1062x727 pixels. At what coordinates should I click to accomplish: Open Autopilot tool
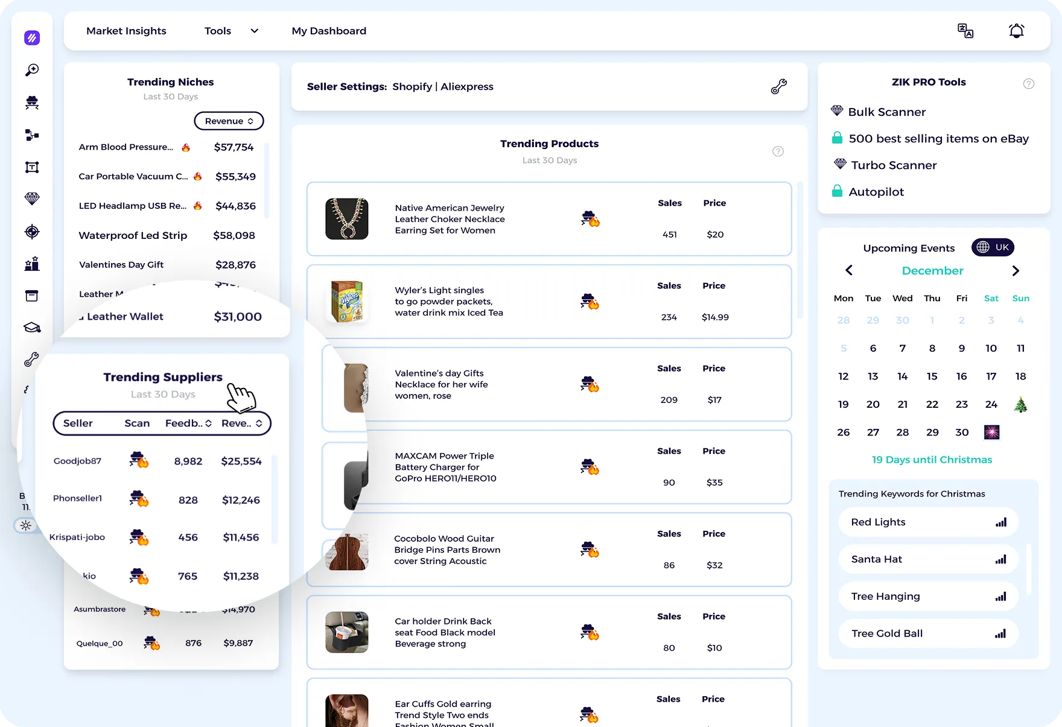point(876,192)
